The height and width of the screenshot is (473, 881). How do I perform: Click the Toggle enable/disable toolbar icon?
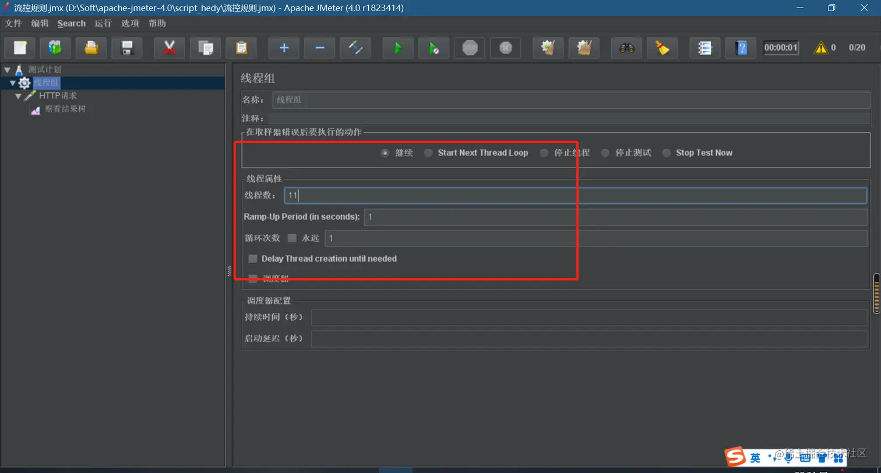tap(355, 48)
